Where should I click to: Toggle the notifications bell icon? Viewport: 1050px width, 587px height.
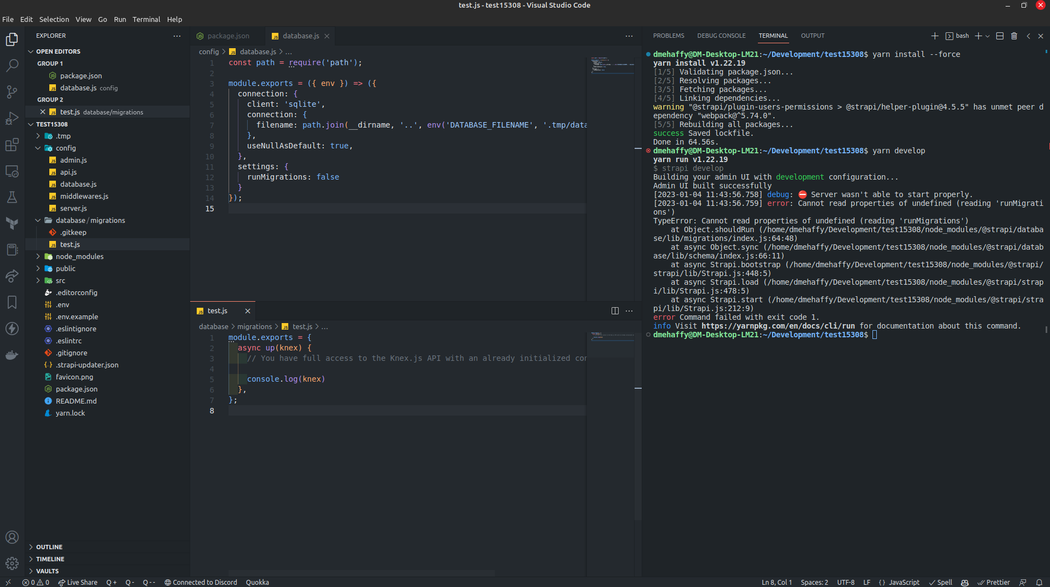coord(1040,583)
